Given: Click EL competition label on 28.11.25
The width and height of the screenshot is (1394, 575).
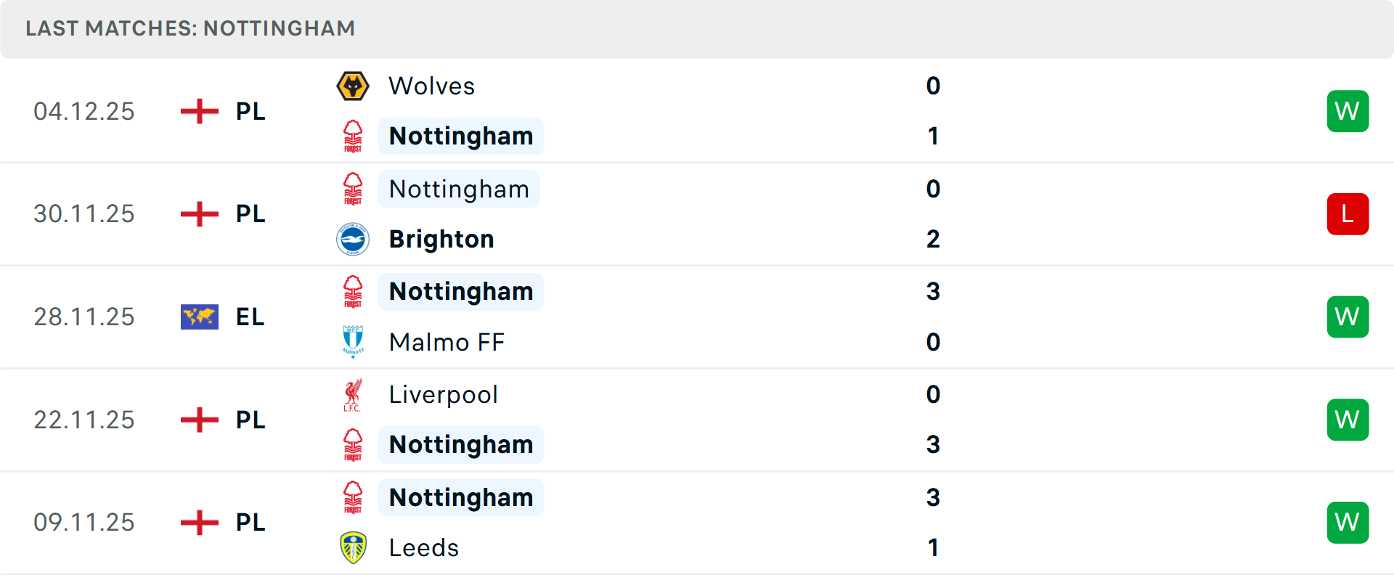Looking at the screenshot, I should tap(250, 317).
